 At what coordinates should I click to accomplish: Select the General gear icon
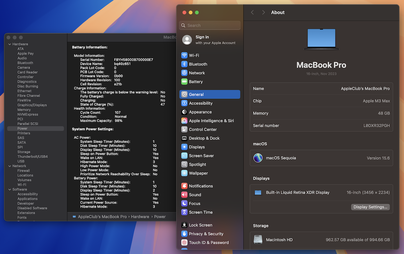pyautogui.click(x=184, y=94)
